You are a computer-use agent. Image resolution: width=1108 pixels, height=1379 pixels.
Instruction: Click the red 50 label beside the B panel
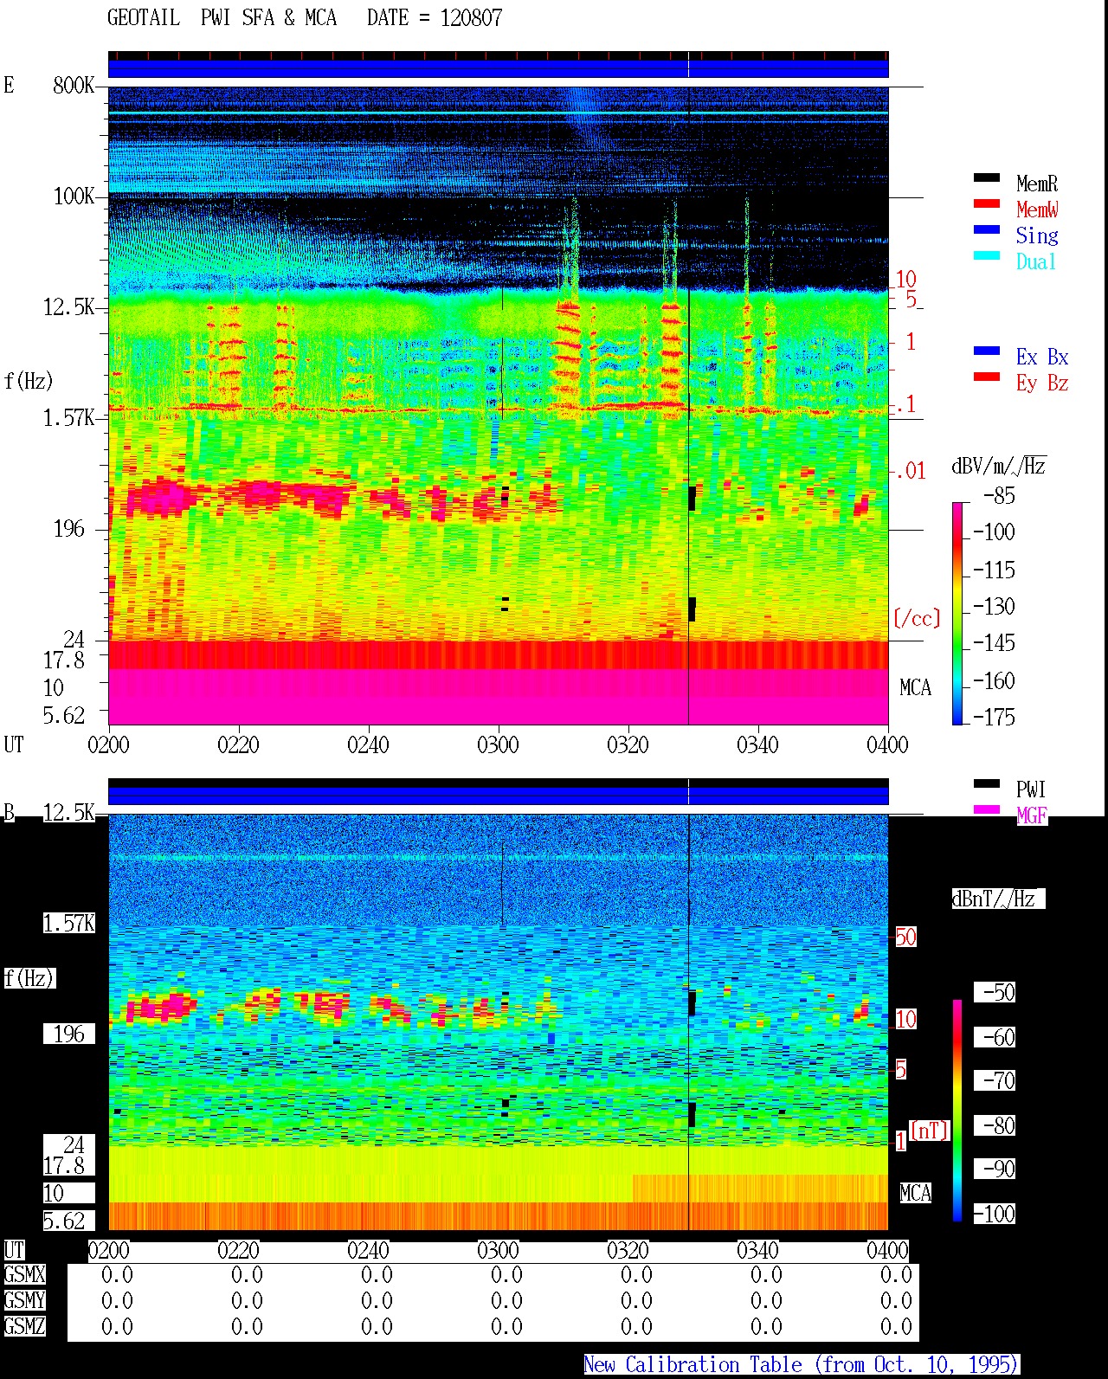click(905, 937)
